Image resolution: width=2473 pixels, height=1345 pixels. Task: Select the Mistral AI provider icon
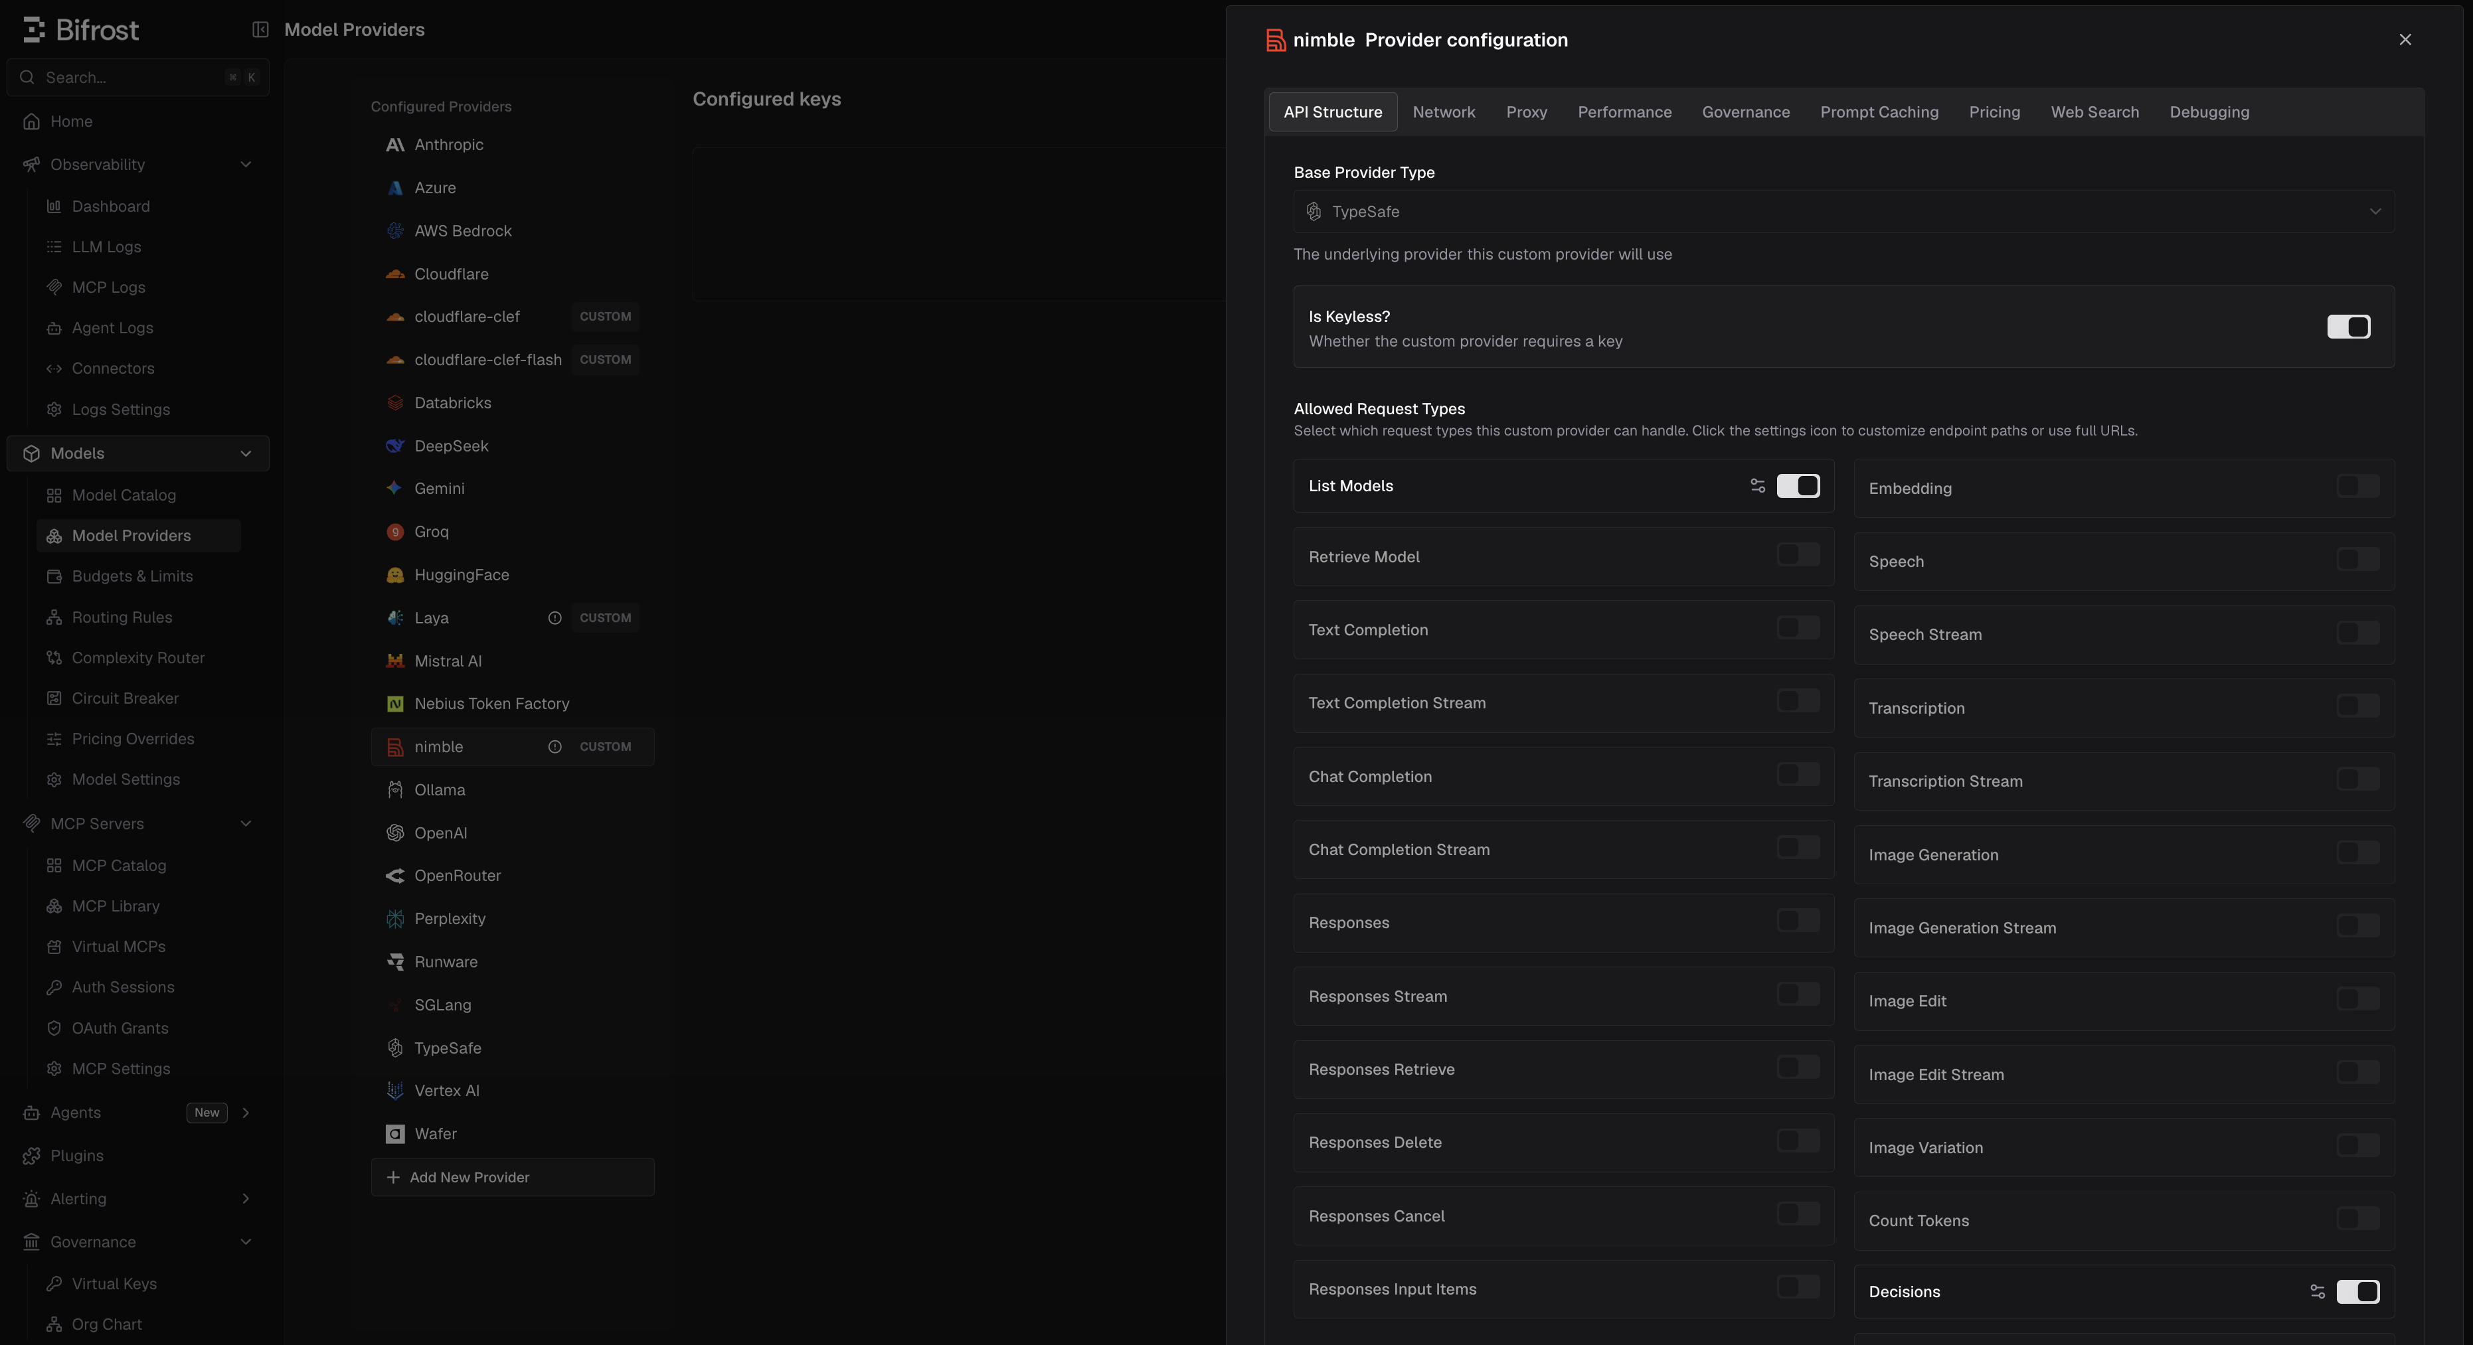coord(394,661)
